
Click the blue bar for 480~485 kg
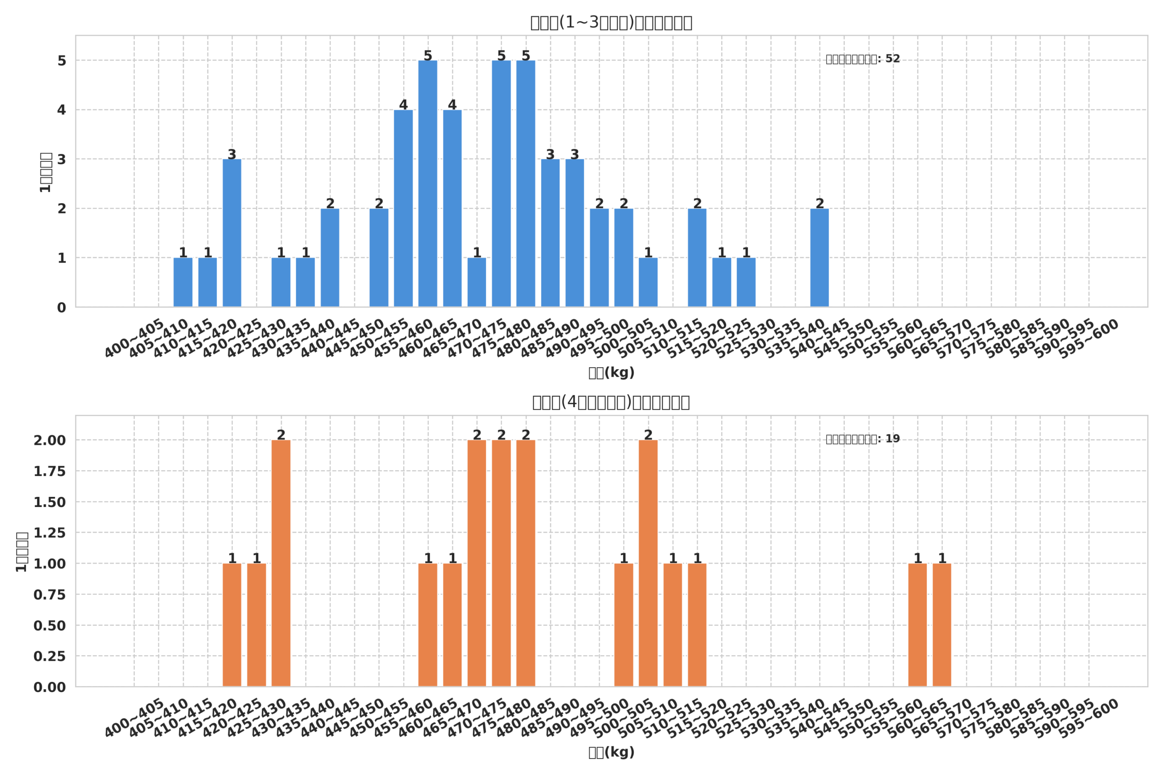pos(526,184)
